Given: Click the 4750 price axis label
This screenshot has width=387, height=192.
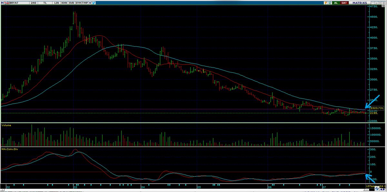Looking at the screenshot, I should [374, 6].
